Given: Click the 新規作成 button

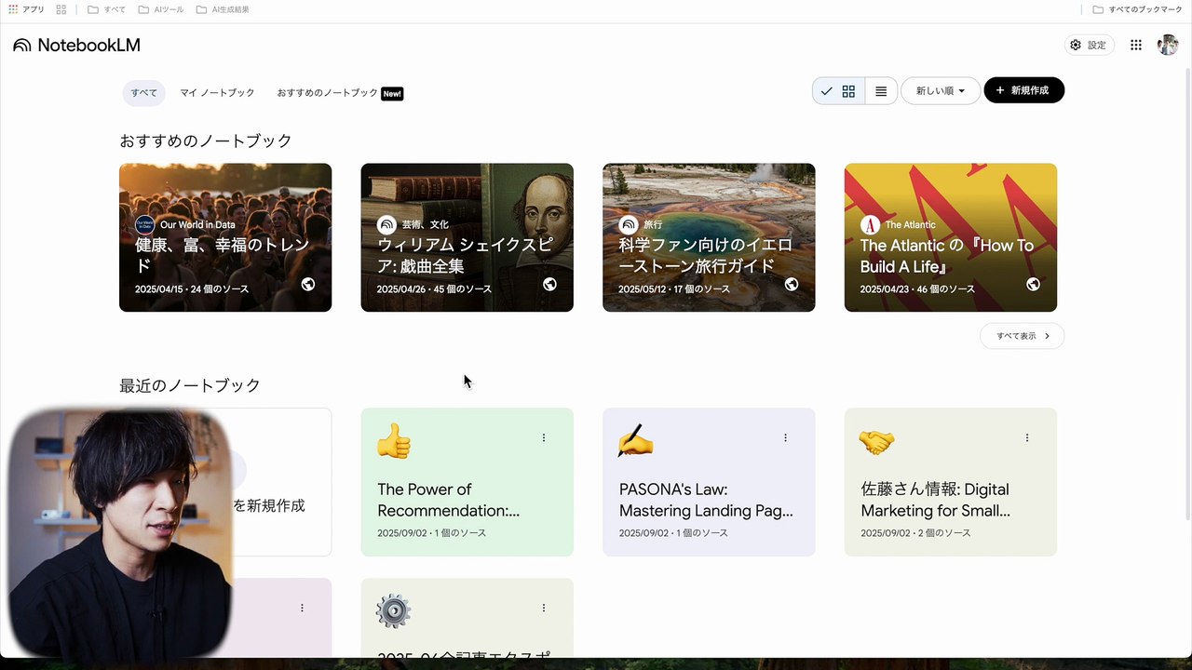Looking at the screenshot, I should point(1023,90).
